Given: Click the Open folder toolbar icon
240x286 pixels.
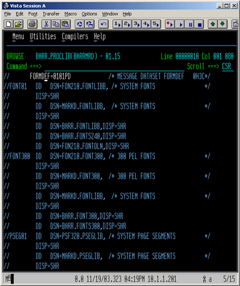Looking at the screenshot, I should [x=18, y=24].
